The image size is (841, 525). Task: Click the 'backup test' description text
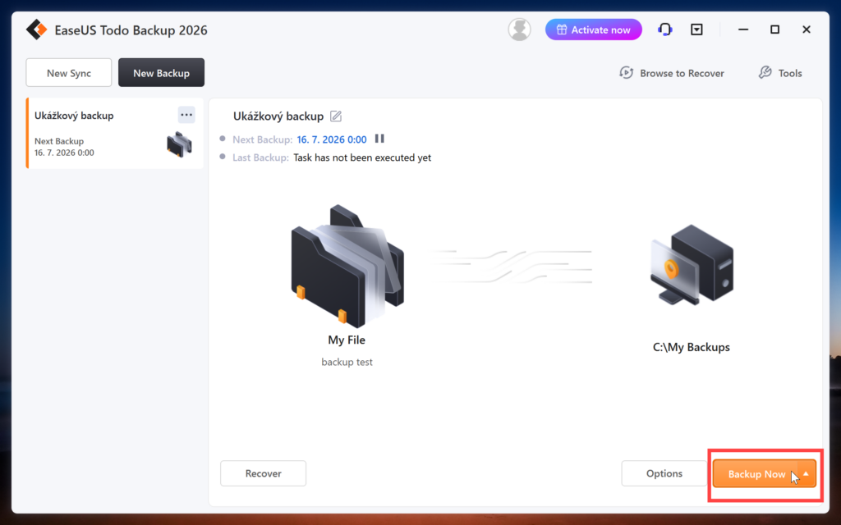347,362
